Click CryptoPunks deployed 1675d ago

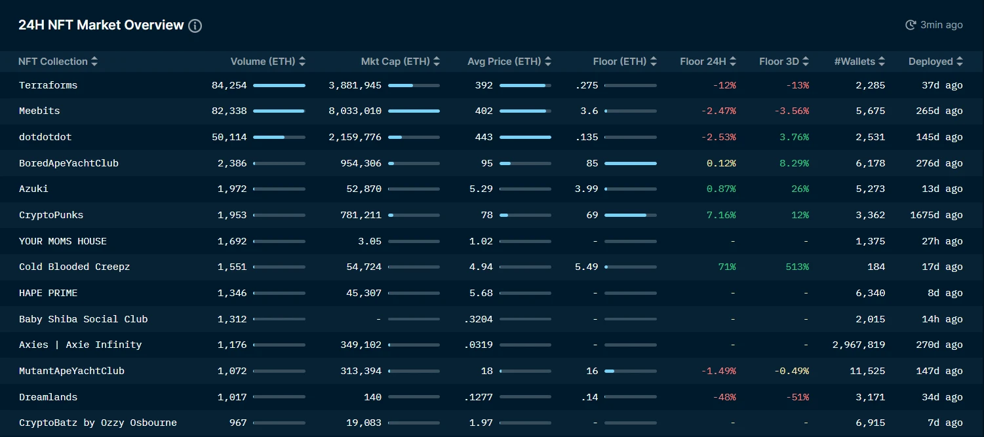[936, 215]
